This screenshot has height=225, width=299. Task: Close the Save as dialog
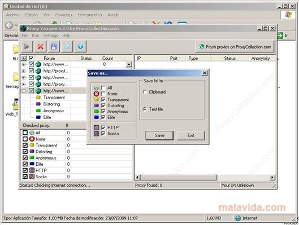tap(205, 73)
